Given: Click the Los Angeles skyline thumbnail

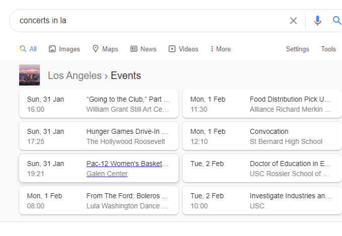Looking at the screenshot, I should (x=29, y=75).
